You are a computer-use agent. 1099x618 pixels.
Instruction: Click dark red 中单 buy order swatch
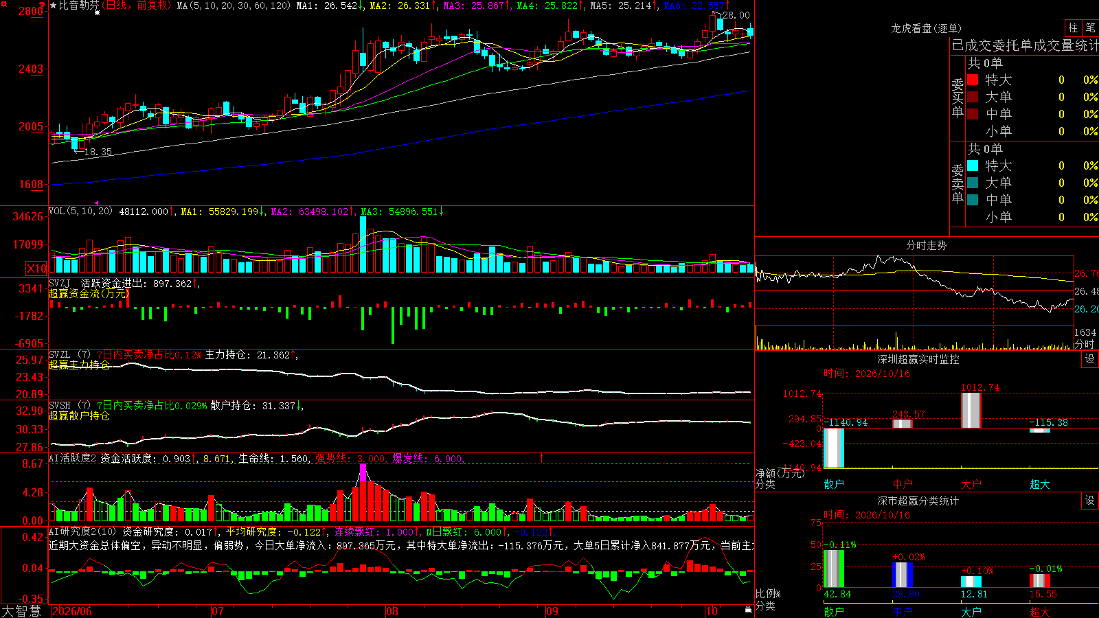(973, 114)
